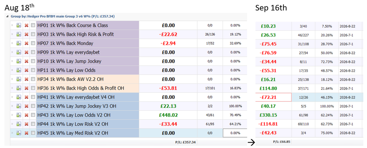Tick the checkbox for HP10 Lay Jump Jockey

pos(33,61)
